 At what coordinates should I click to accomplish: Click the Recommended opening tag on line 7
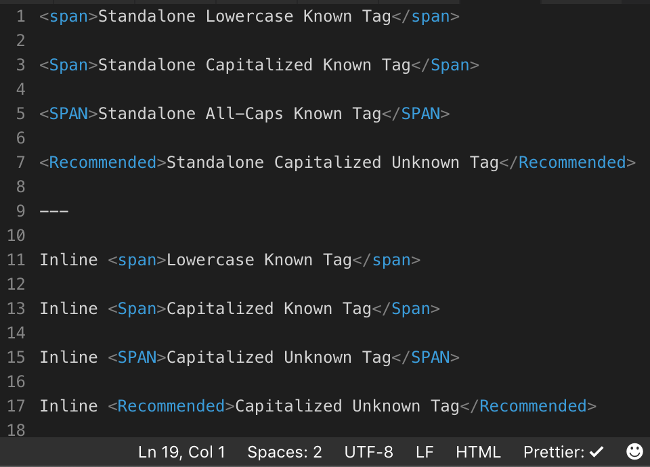click(x=102, y=162)
